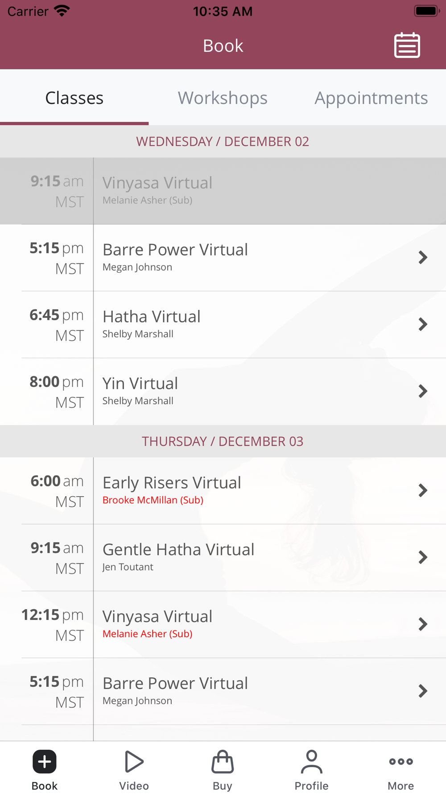Viewport: 446px width, 794px height.
Task: Open the Buy shopping bag icon
Action: (x=223, y=762)
